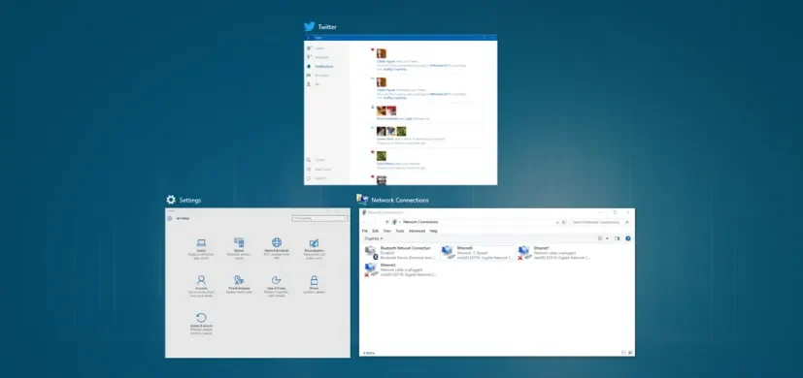Screen dimensions: 803x378
Task: Open Update & security in Settings window
Action: (201, 324)
